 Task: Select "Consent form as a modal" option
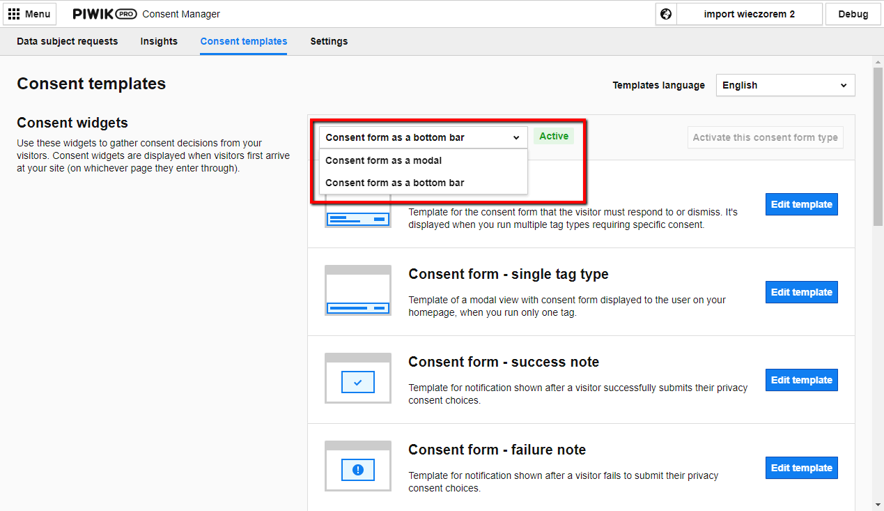point(384,160)
